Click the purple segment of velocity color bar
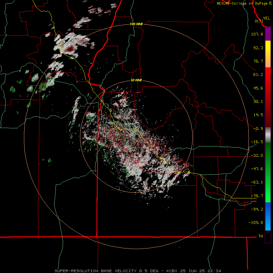 pos(268,34)
